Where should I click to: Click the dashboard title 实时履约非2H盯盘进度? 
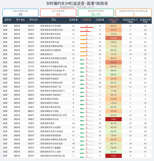[65, 4]
